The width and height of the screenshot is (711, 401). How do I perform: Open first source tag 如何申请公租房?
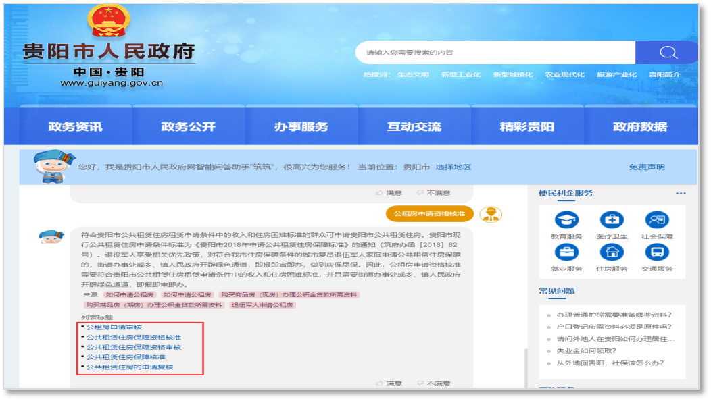130,294
